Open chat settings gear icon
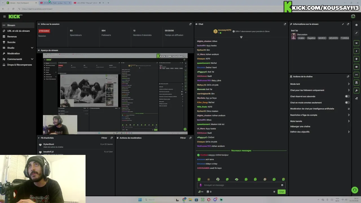The image size is (361, 203). tap(274, 192)
